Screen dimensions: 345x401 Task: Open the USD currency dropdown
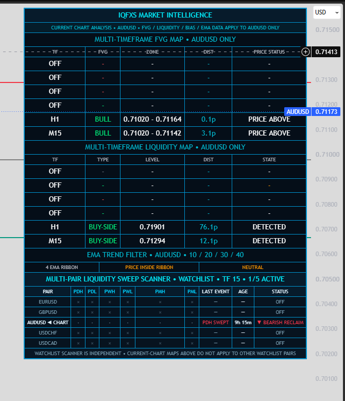coord(326,12)
